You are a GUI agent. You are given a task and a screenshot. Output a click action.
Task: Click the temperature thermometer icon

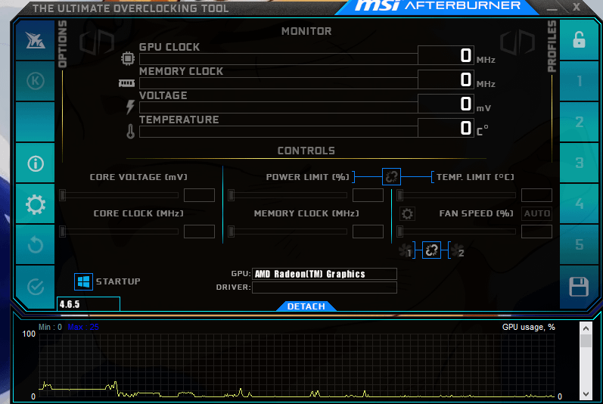click(131, 132)
